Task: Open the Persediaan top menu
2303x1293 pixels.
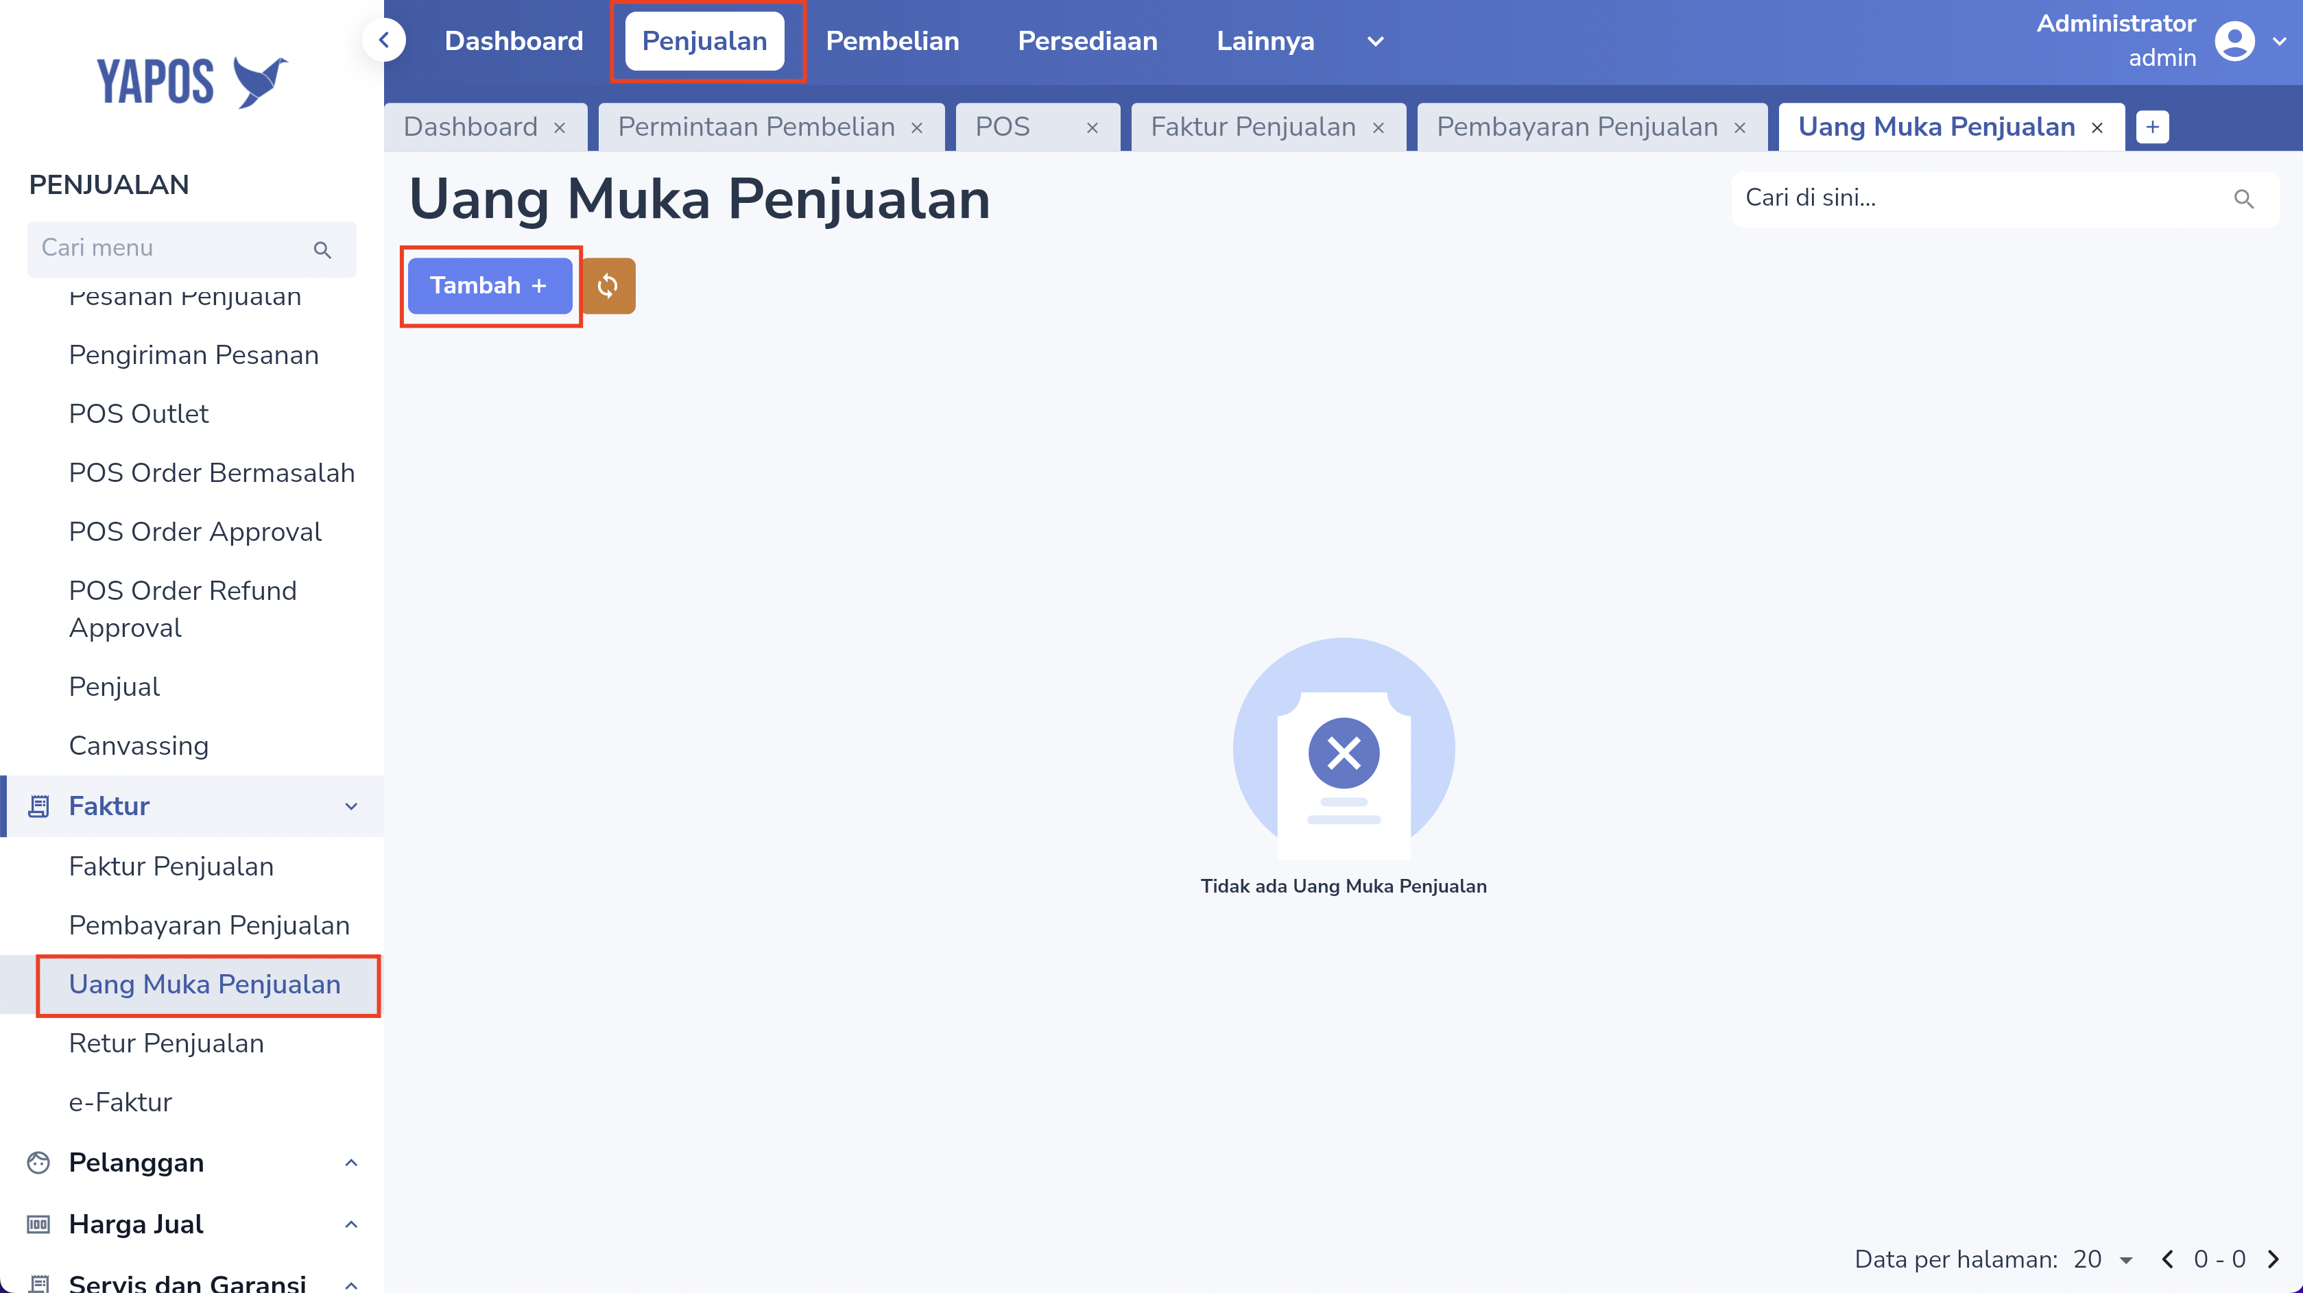Action: 1087,41
